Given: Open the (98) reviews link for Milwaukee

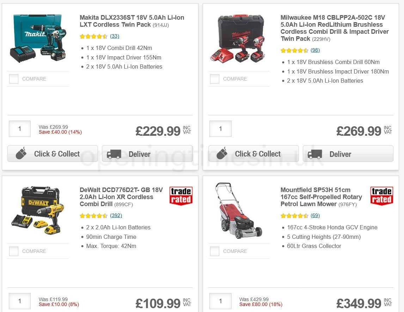Looking at the screenshot, I should tap(315, 50).
